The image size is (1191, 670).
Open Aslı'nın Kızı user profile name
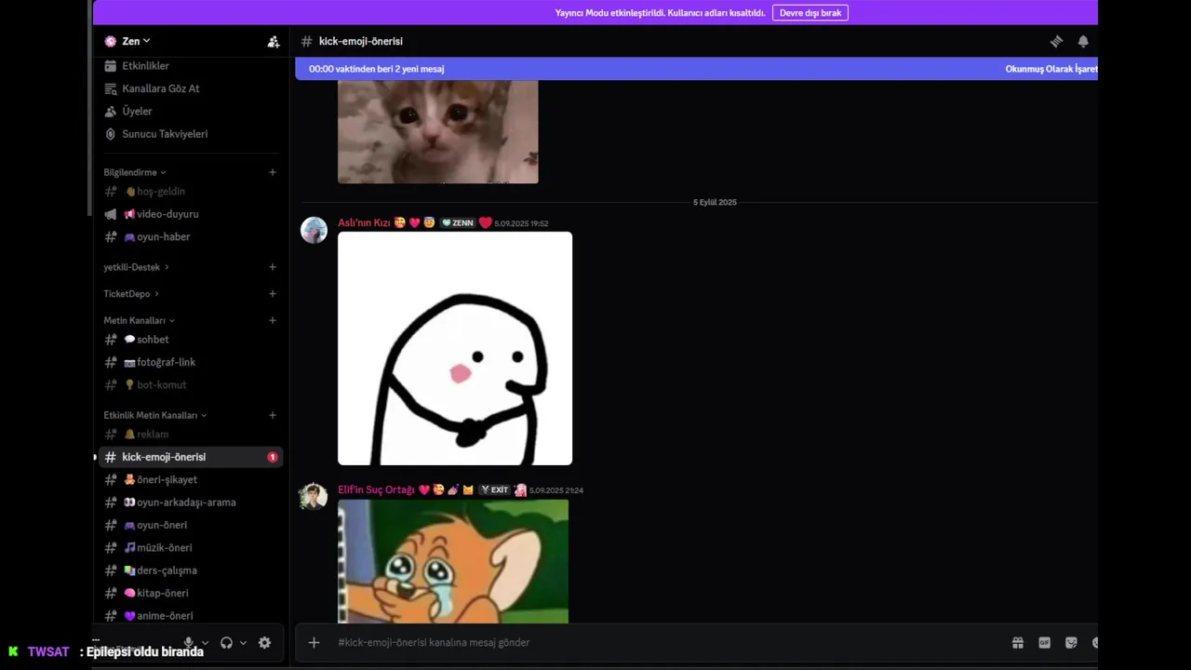pos(364,223)
